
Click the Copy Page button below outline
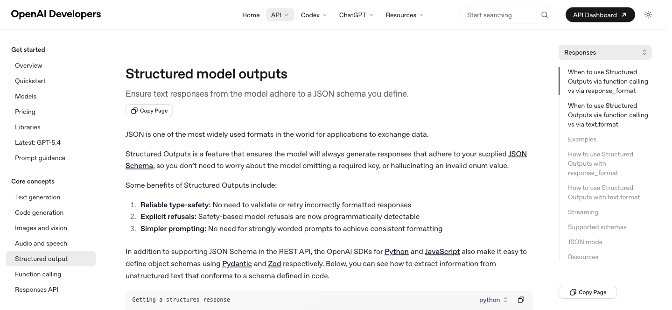coord(588,292)
